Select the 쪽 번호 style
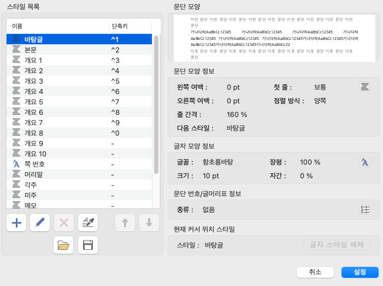 [79, 164]
